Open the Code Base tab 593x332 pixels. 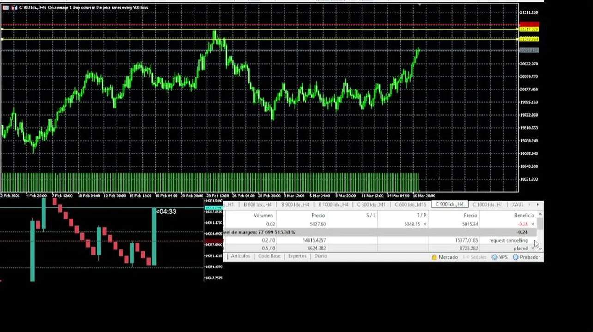pyautogui.click(x=269, y=256)
